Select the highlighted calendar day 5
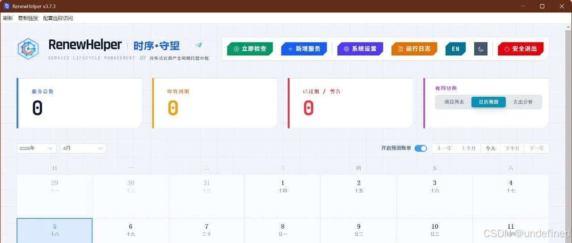572x243 pixels. click(55, 230)
